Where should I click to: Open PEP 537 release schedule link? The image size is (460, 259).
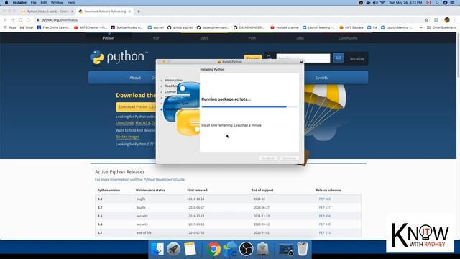coord(324,208)
